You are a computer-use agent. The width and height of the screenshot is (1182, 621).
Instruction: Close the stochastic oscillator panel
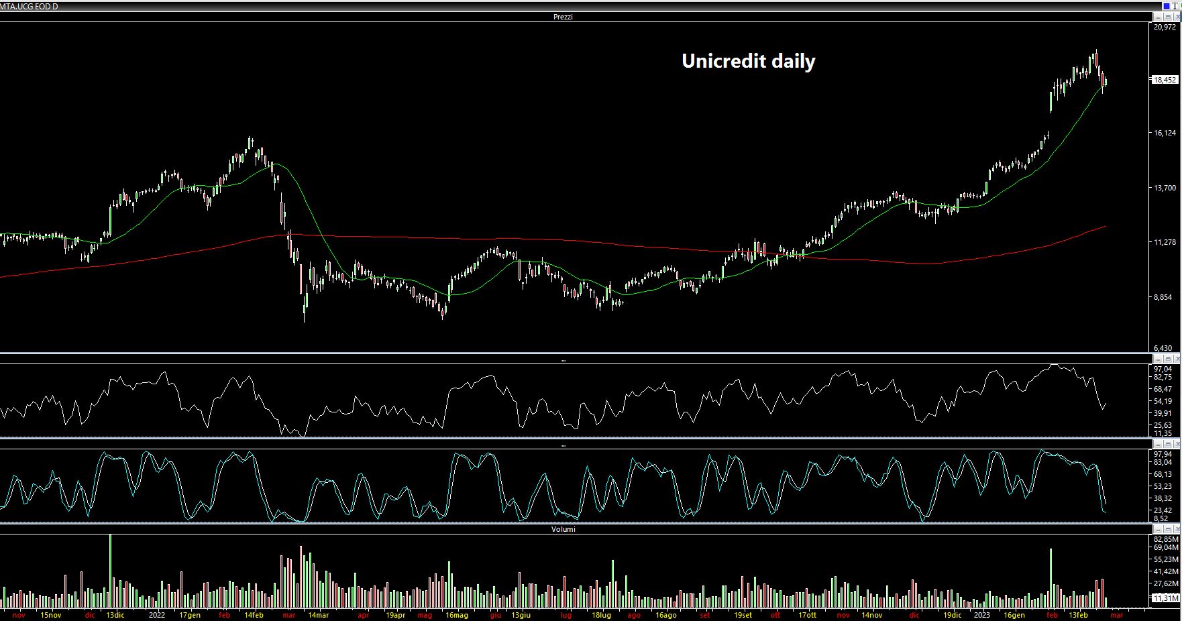tap(1177, 444)
